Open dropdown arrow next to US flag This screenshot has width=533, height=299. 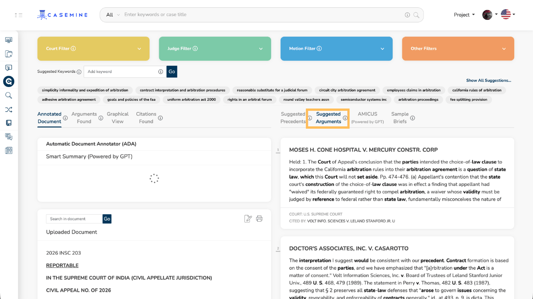[x=514, y=14]
